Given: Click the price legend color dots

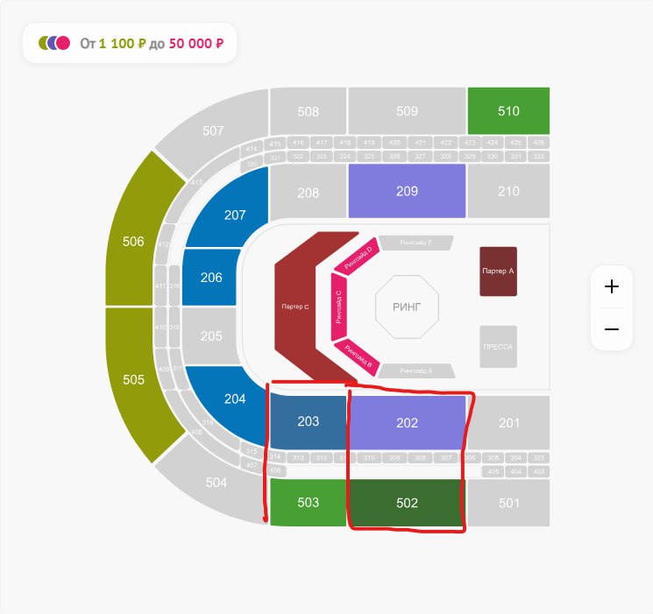Looking at the screenshot, I should (x=54, y=43).
